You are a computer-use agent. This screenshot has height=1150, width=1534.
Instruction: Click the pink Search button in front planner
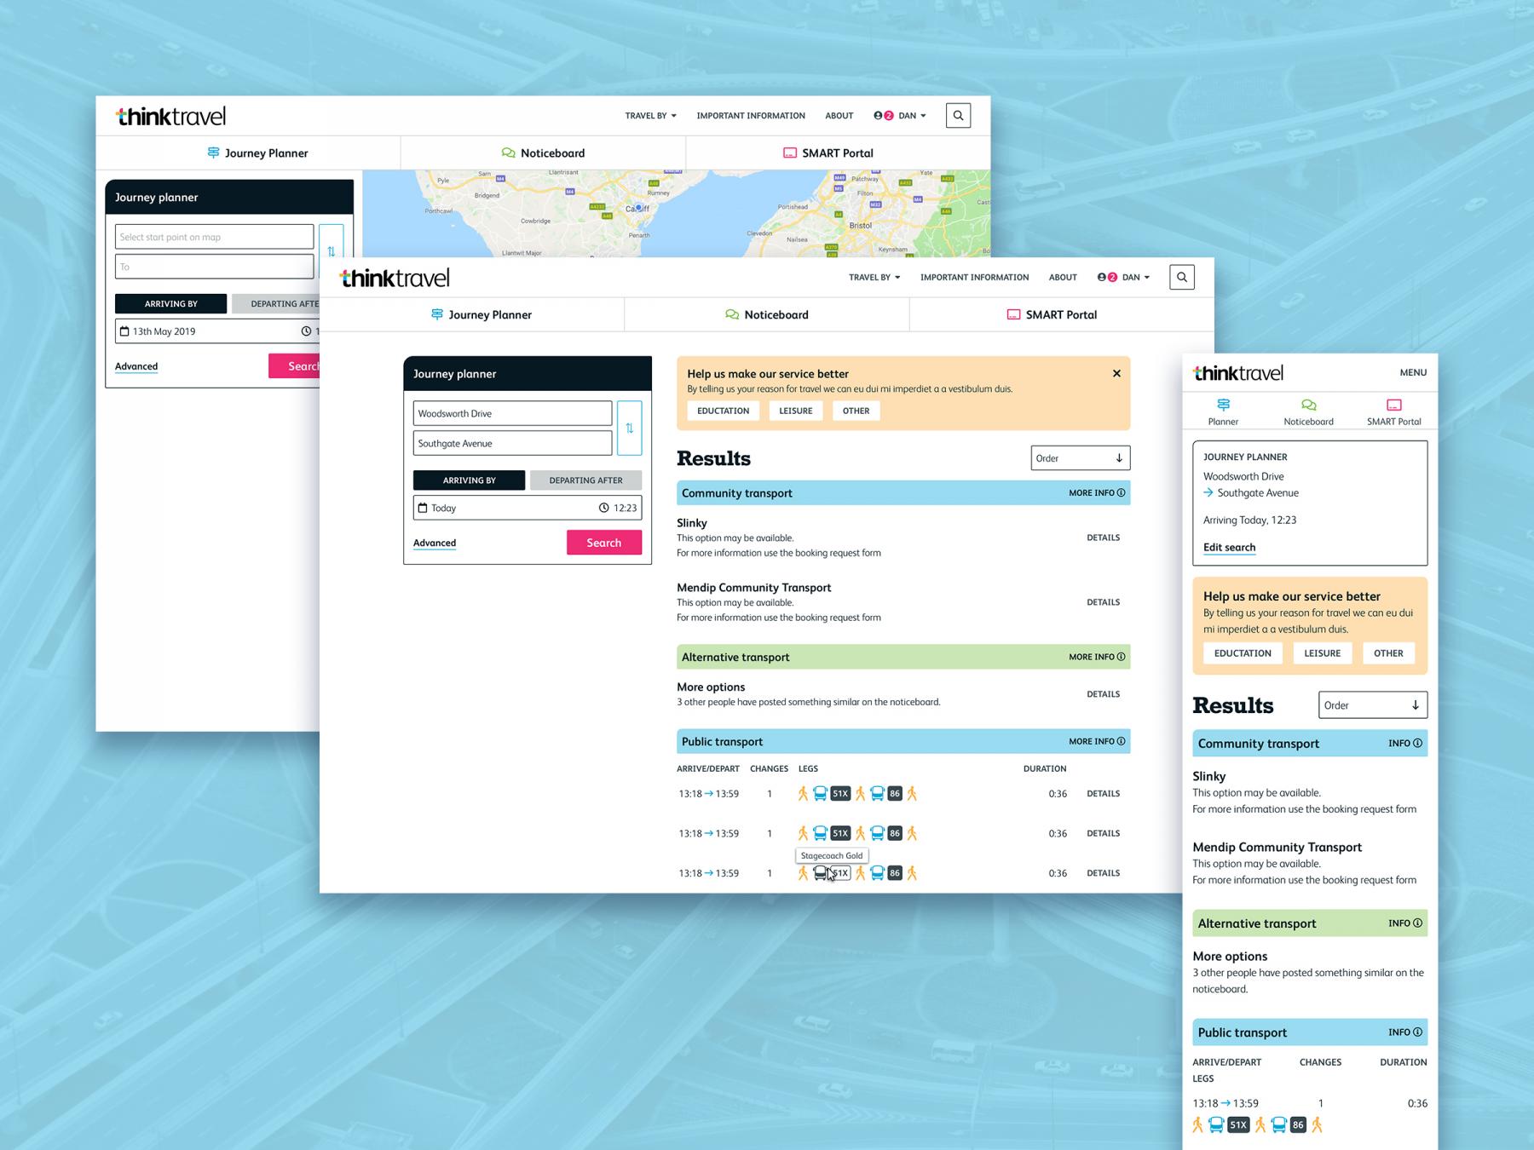[604, 543]
